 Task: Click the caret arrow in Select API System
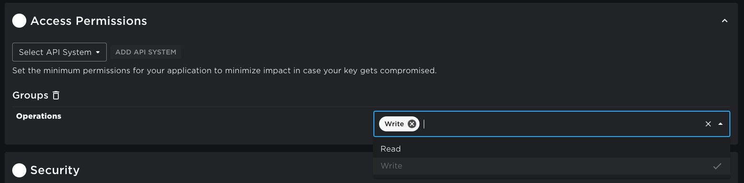click(98, 53)
